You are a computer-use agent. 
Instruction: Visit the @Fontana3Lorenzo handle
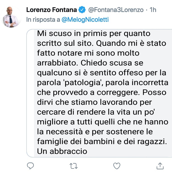pos(116,10)
